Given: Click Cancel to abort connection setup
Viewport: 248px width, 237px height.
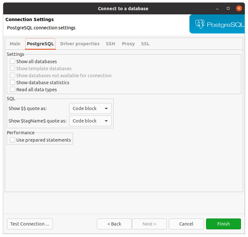Looking at the screenshot, I should (186, 224).
